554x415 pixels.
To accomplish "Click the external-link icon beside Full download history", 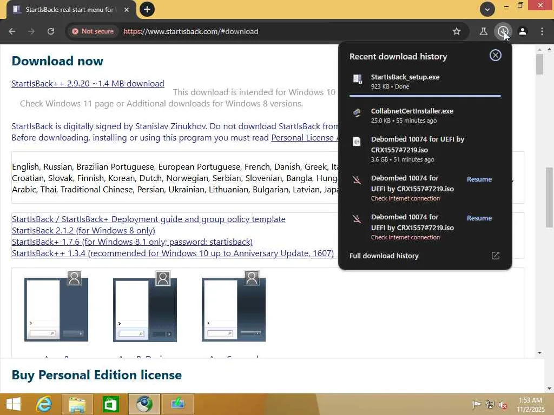I will click(x=496, y=256).
